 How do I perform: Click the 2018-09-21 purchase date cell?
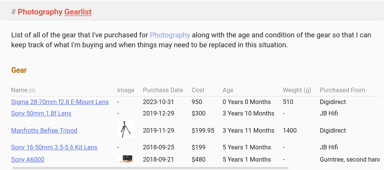[158, 159]
